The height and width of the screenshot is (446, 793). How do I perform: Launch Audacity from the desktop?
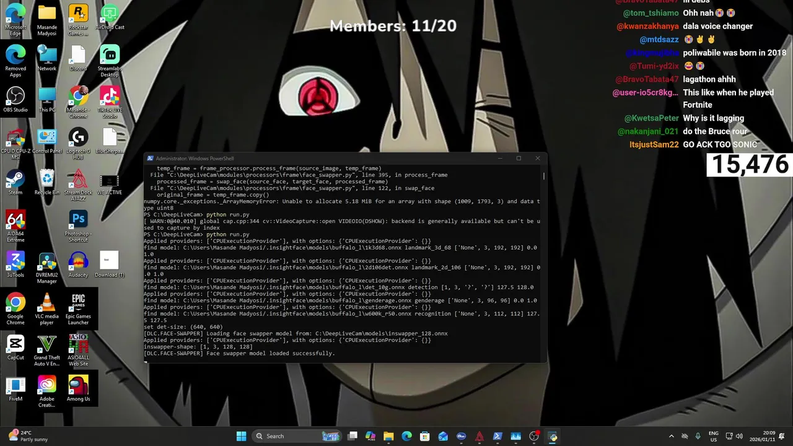[78, 265]
